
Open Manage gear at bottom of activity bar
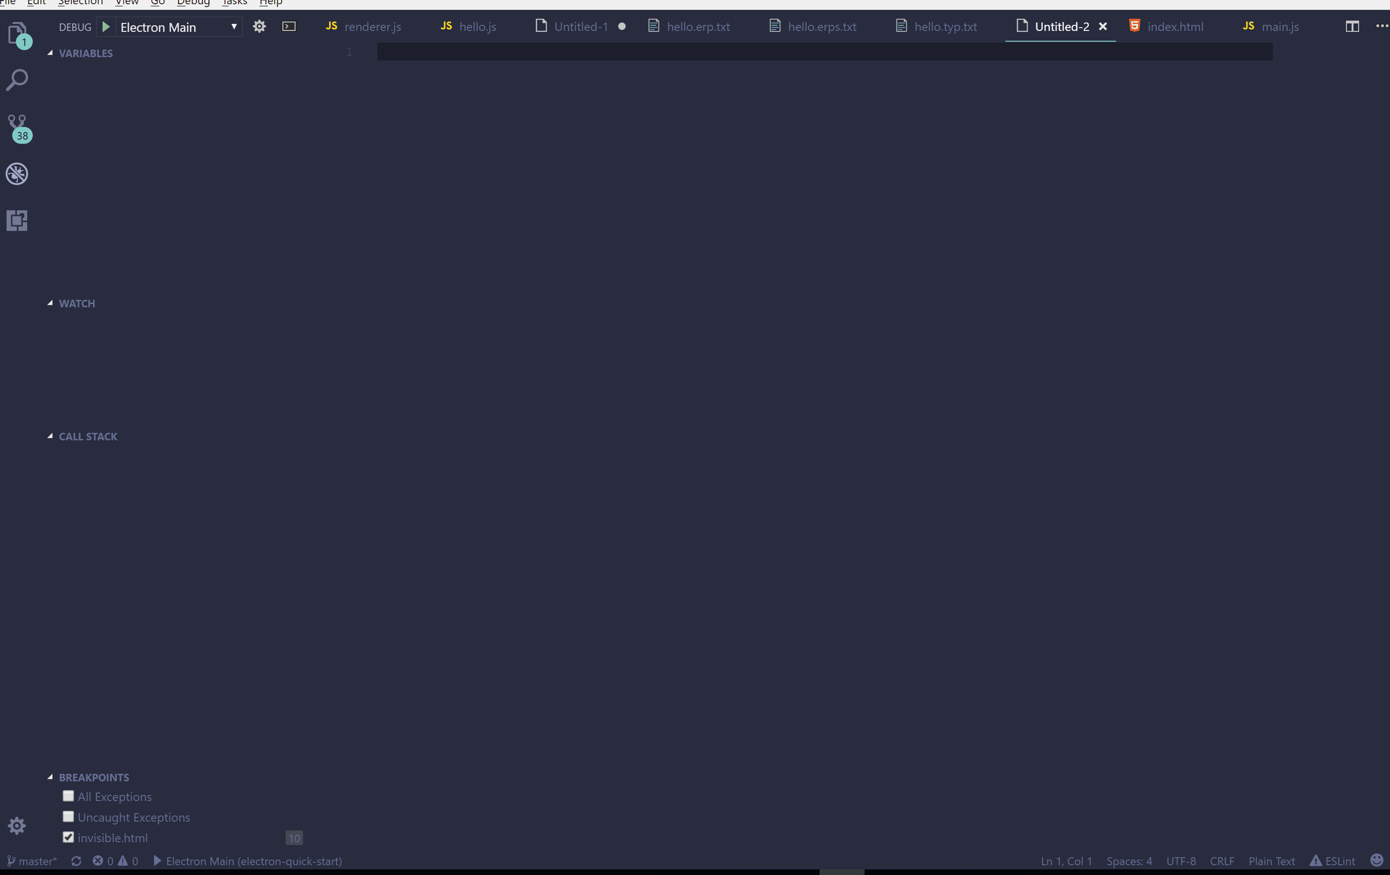(17, 825)
